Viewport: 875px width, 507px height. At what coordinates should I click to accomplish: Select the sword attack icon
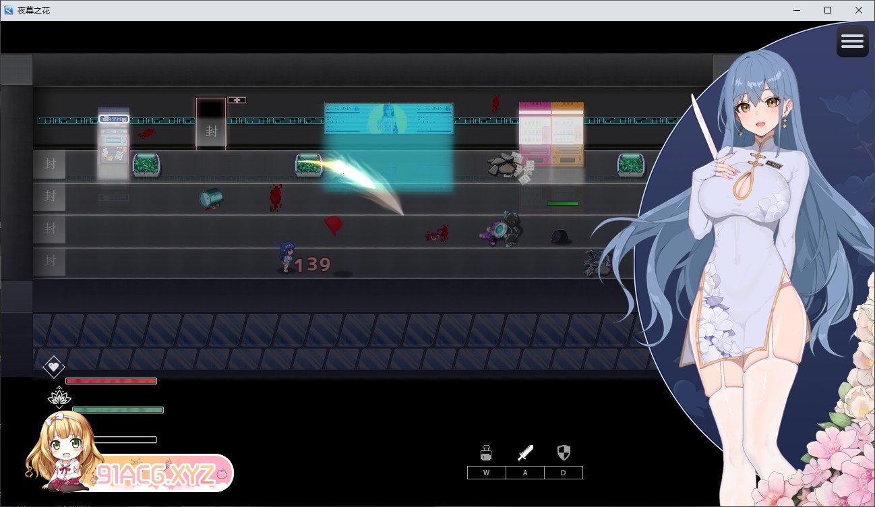[x=525, y=452]
